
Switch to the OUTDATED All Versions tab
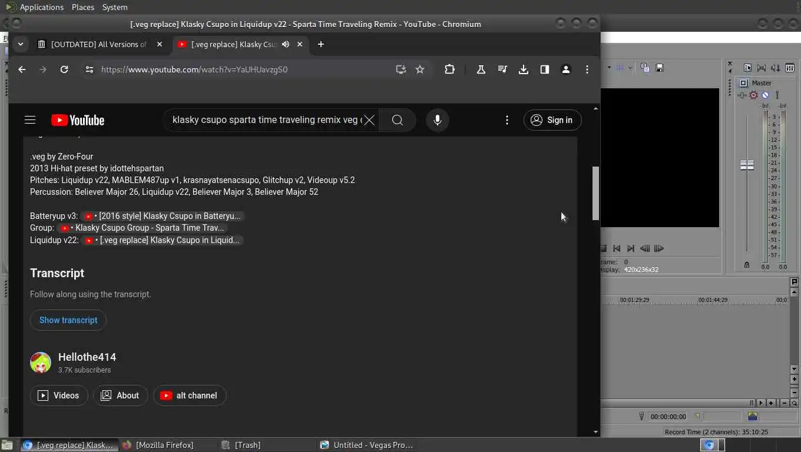tap(98, 44)
